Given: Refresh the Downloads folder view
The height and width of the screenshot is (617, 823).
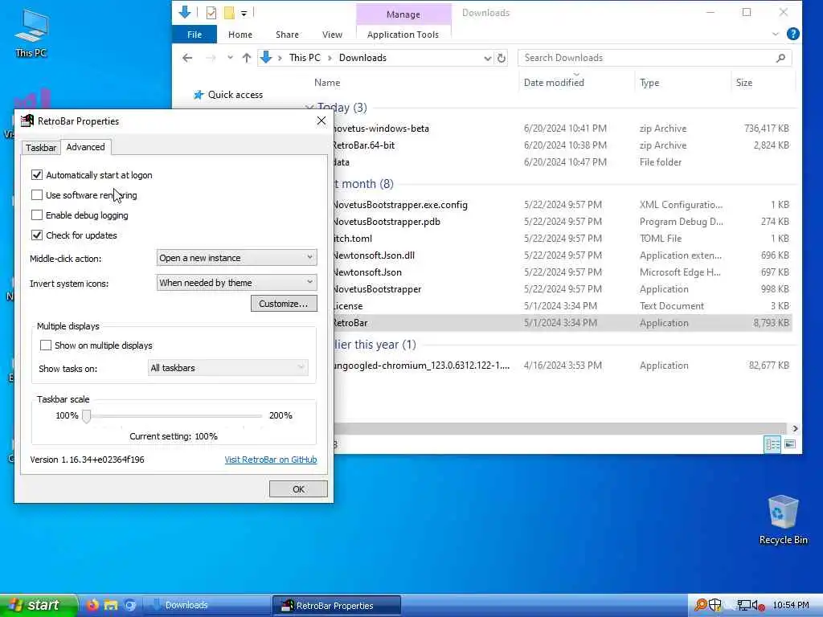Looking at the screenshot, I should click(502, 58).
